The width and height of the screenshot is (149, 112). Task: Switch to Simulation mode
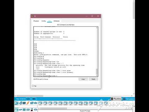129,99
